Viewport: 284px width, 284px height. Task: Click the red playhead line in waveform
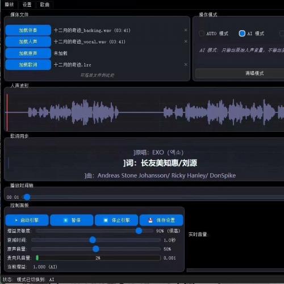(7, 112)
